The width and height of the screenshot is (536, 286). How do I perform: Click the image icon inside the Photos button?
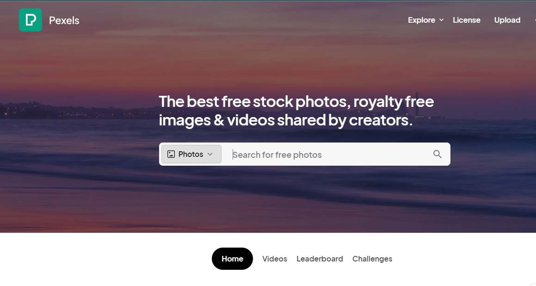pyautogui.click(x=171, y=154)
